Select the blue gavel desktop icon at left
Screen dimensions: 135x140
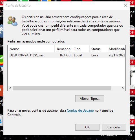tap(2, 31)
